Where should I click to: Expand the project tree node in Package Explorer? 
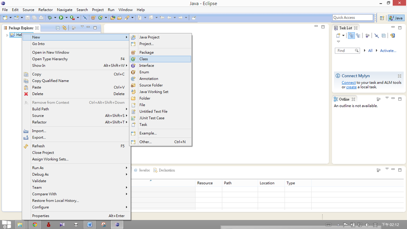[x=7, y=35]
